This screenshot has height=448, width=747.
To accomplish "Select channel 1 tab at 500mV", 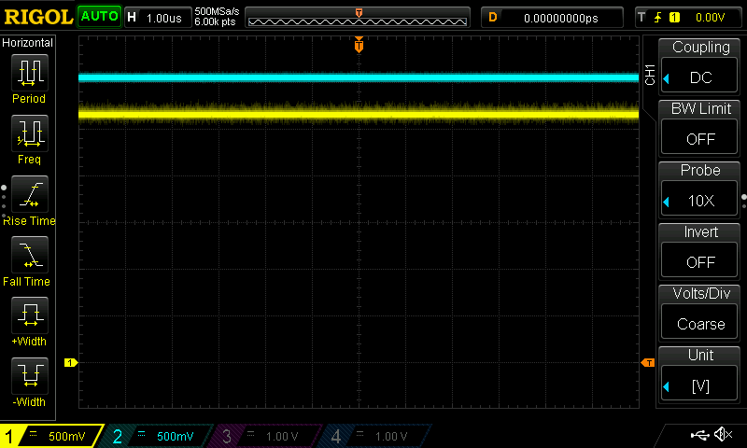I will [51, 436].
